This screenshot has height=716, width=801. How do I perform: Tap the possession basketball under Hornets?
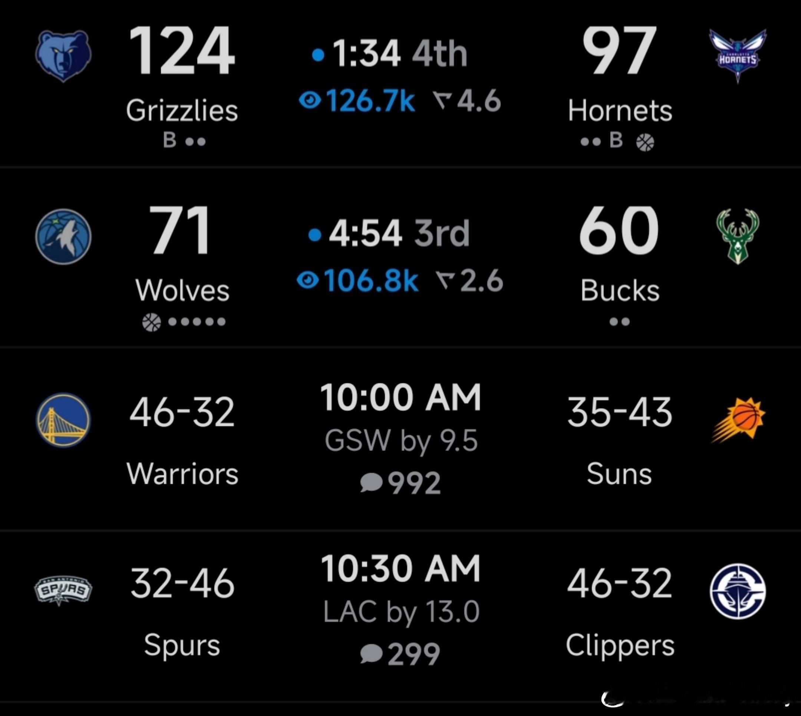pyautogui.click(x=645, y=142)
